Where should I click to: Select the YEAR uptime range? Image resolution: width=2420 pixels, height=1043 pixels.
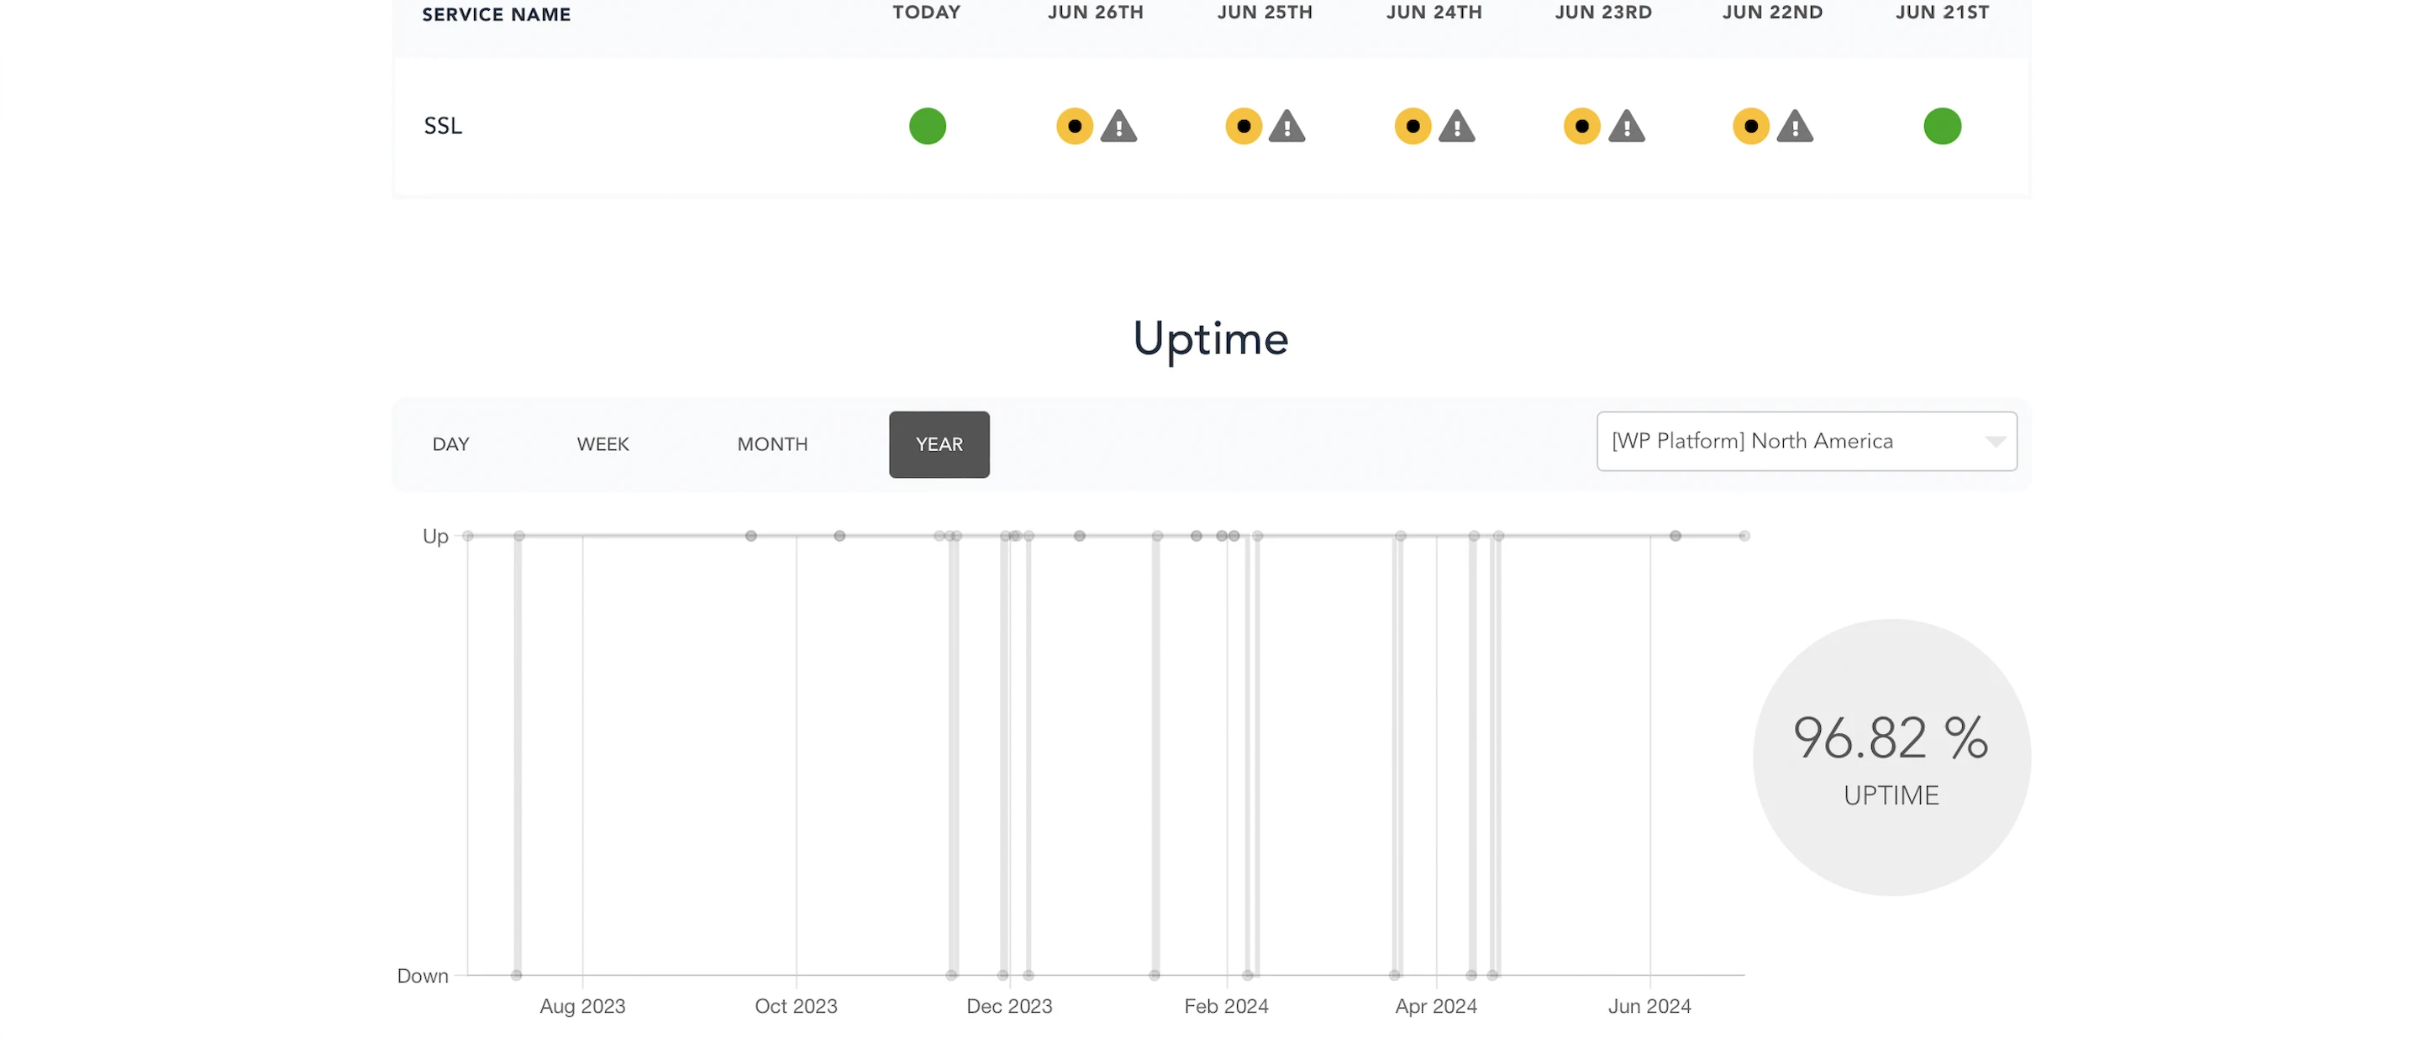click(939, 444)
